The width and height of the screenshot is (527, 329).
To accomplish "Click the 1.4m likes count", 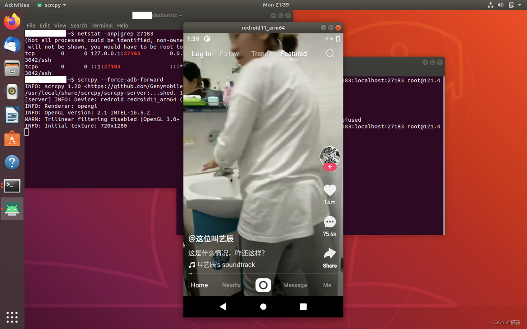I will [330, 202].
